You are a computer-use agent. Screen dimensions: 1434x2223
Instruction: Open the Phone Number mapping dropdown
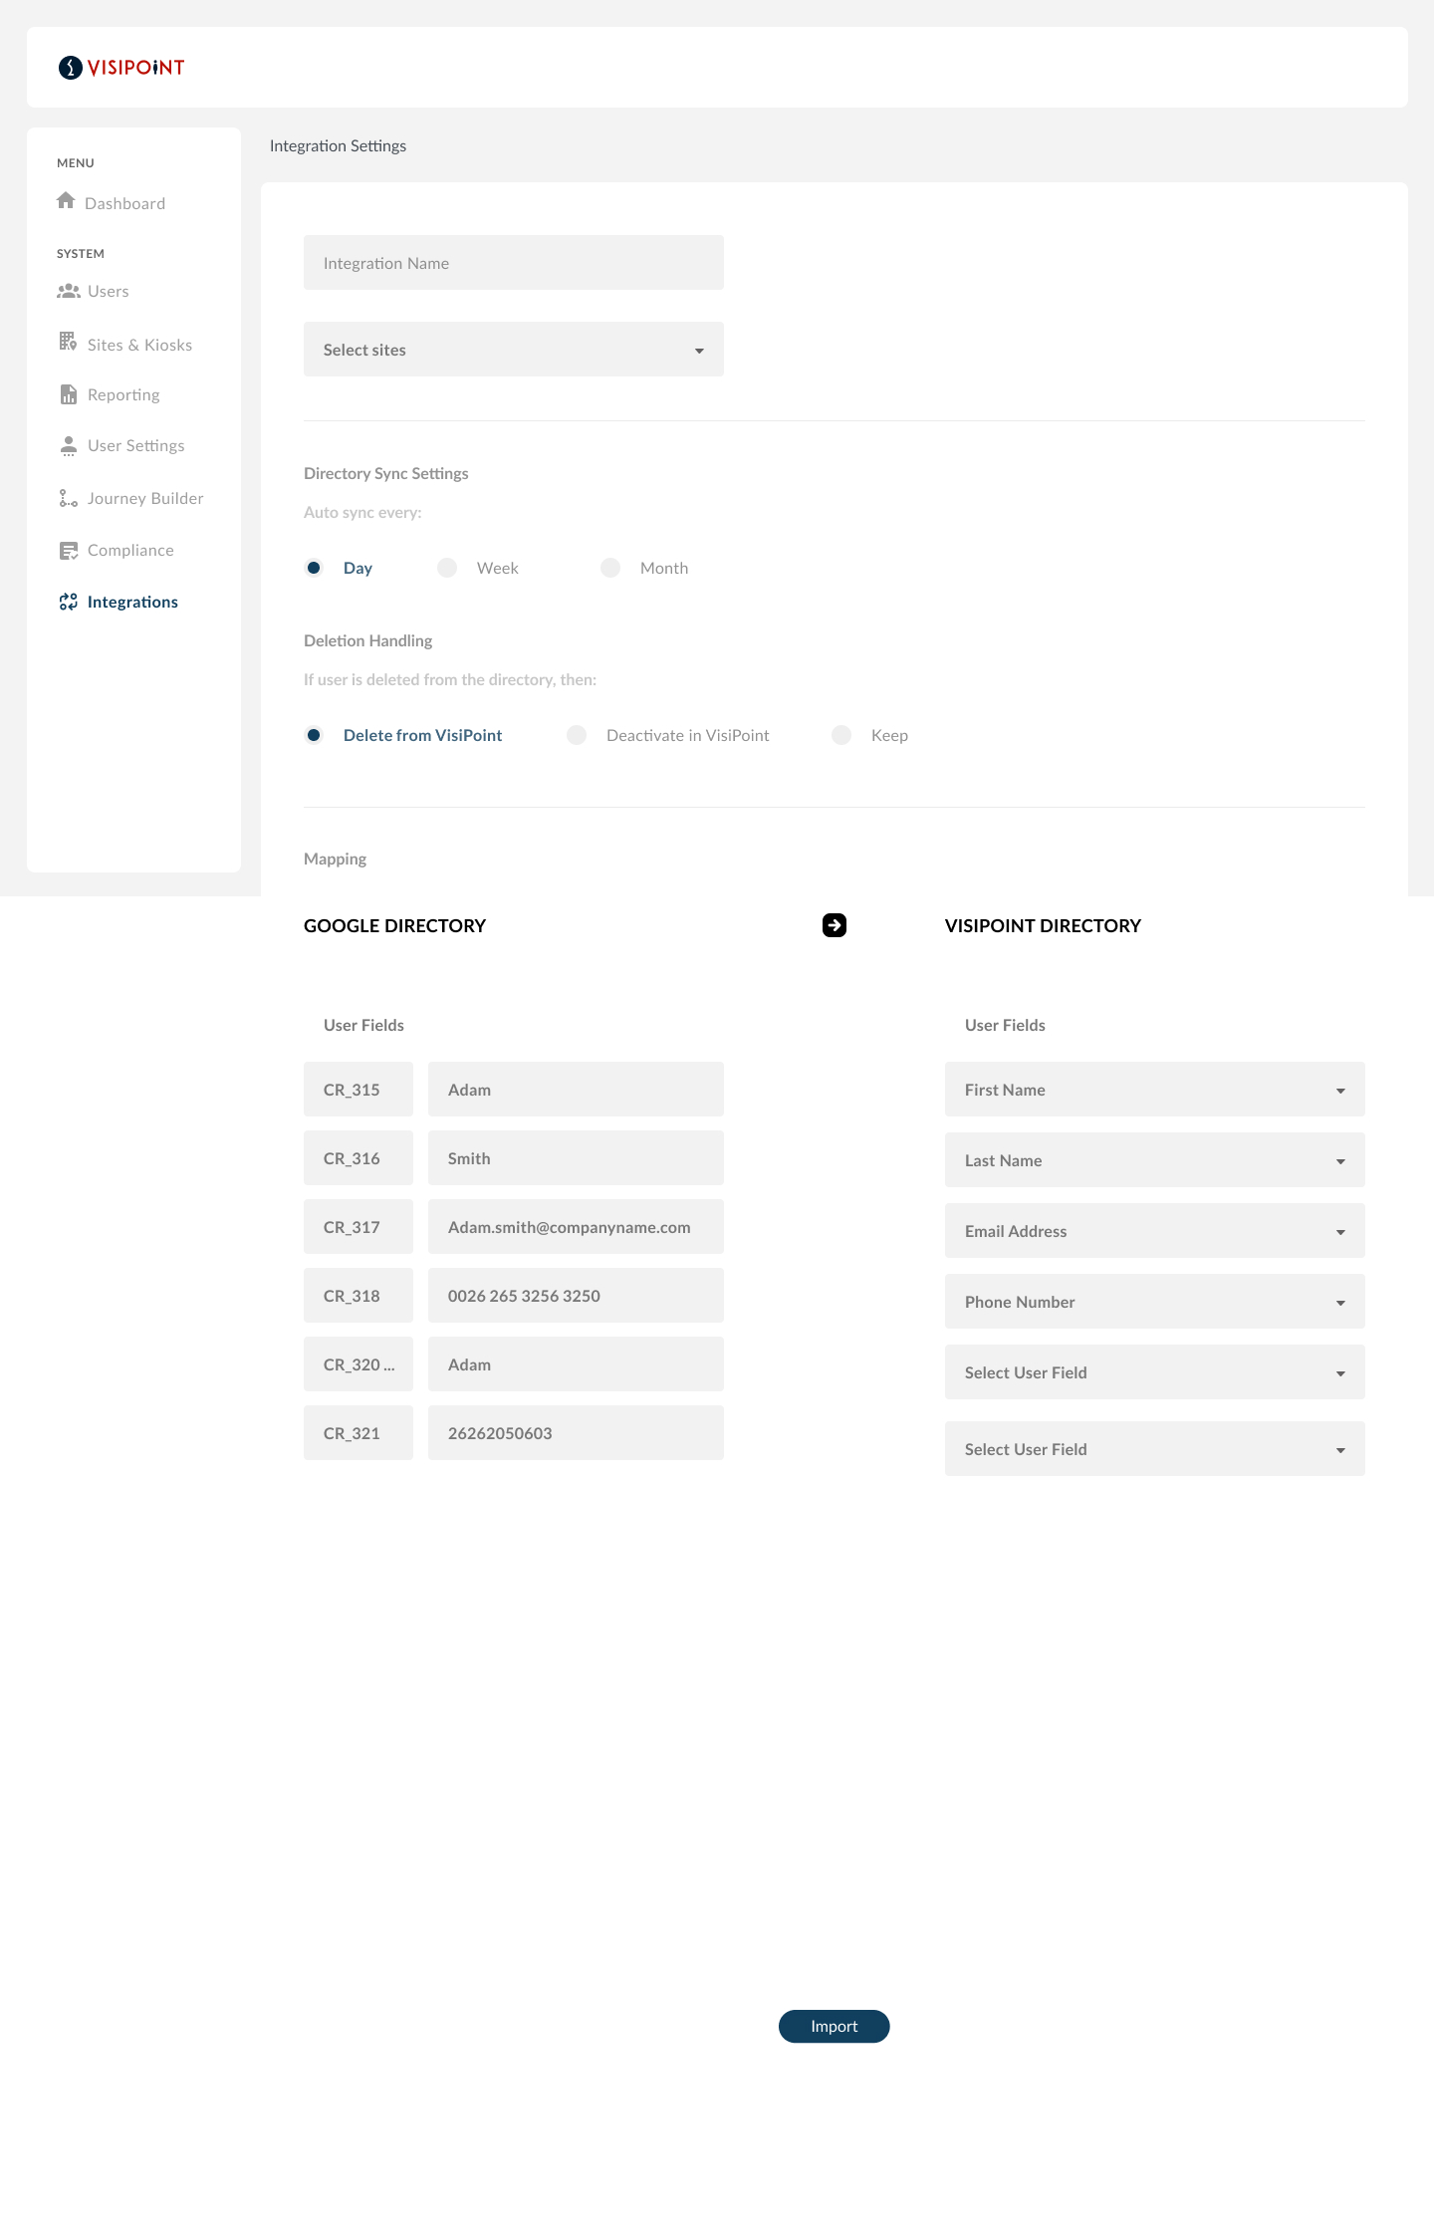1155,1302
